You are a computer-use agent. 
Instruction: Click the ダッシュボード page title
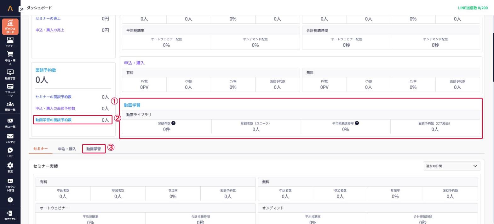39,8
